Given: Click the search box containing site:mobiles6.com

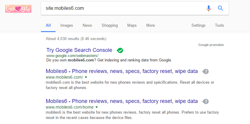Looking at the screenshot, I should tap(122, 8).
